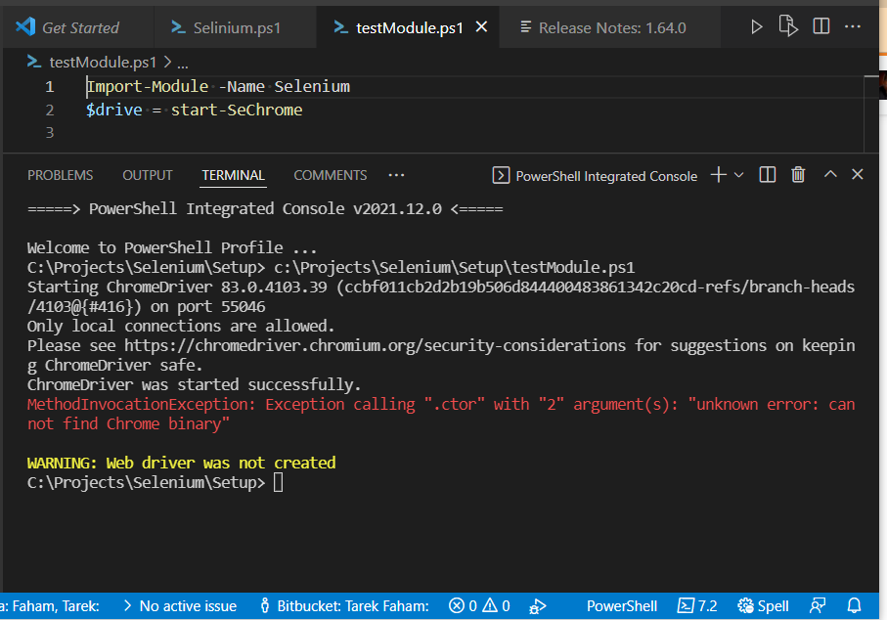Viewport: 887px width, 620px height.
Task: Click the breadcrumb ellipsis after testModule.ps1
Action: pos(183,65)
